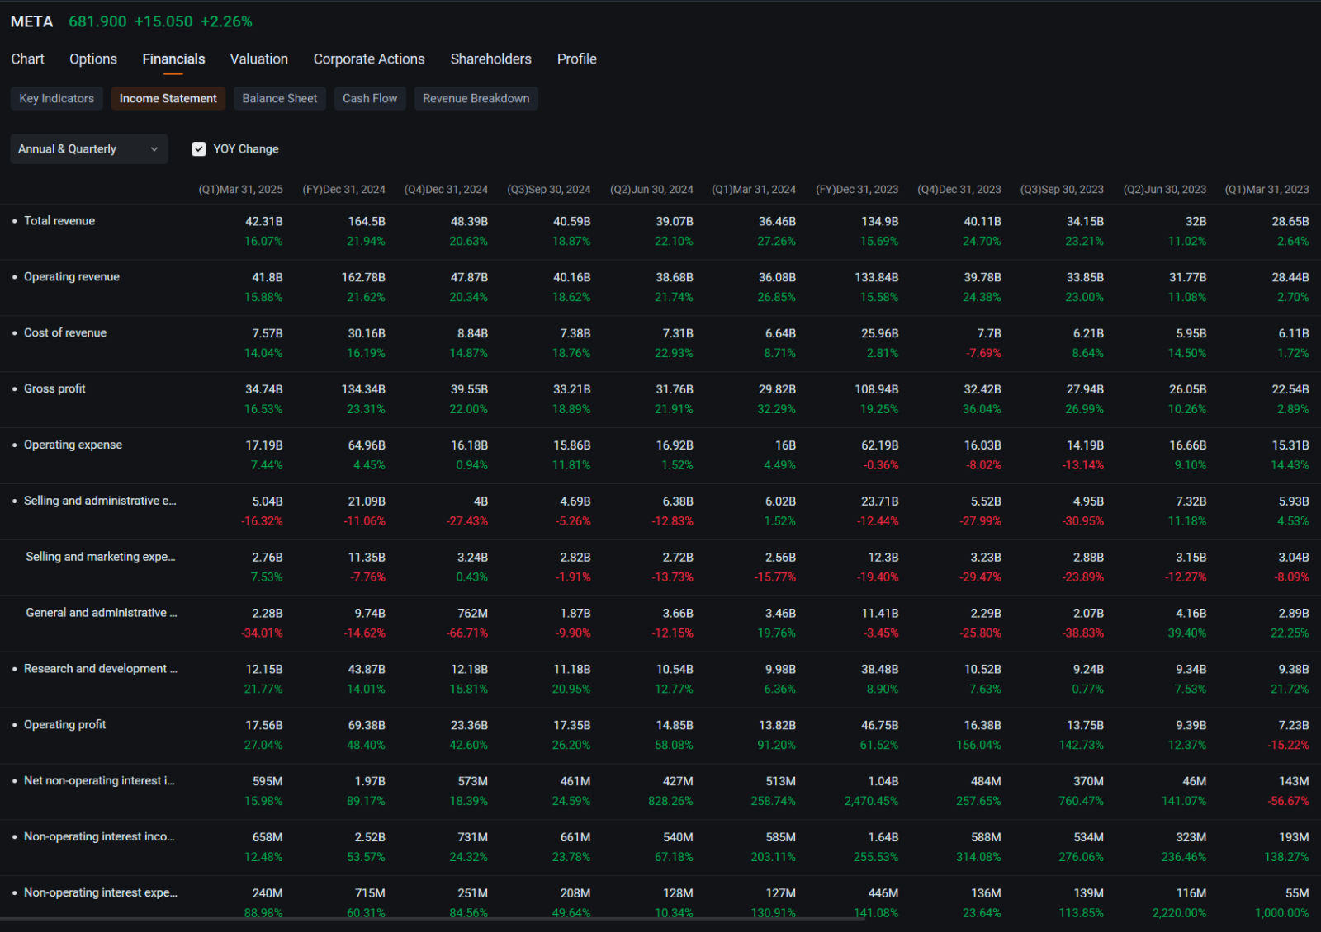
Task: Select the Income Statement button
Action: 168,98
